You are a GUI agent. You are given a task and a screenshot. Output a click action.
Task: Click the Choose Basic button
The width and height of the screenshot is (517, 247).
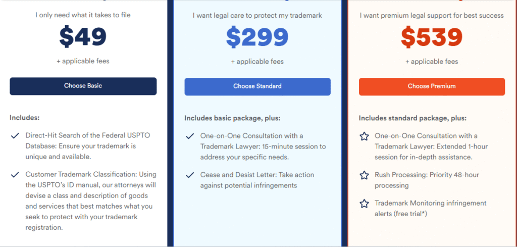point(83,86)
